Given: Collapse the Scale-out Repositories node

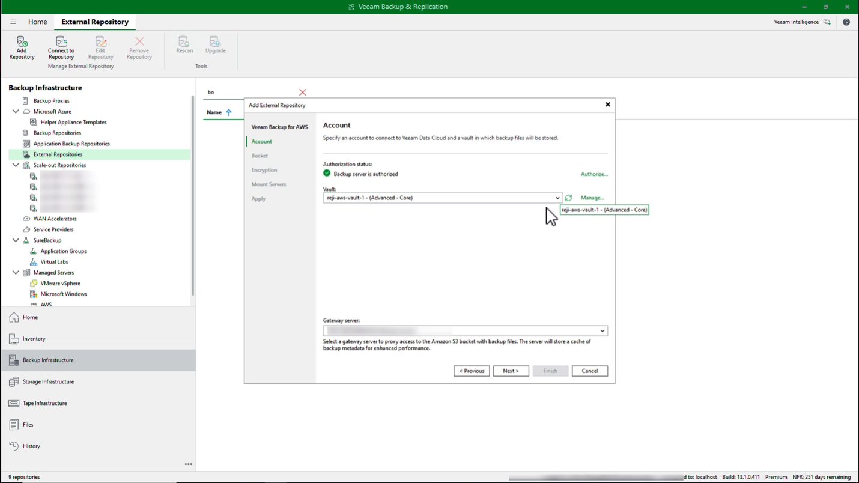Looking at the screenshot, I should tap(16, 165).
